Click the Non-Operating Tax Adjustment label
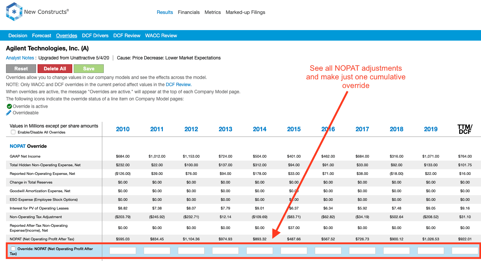This screenshot has height=261, width=481. 36,217
